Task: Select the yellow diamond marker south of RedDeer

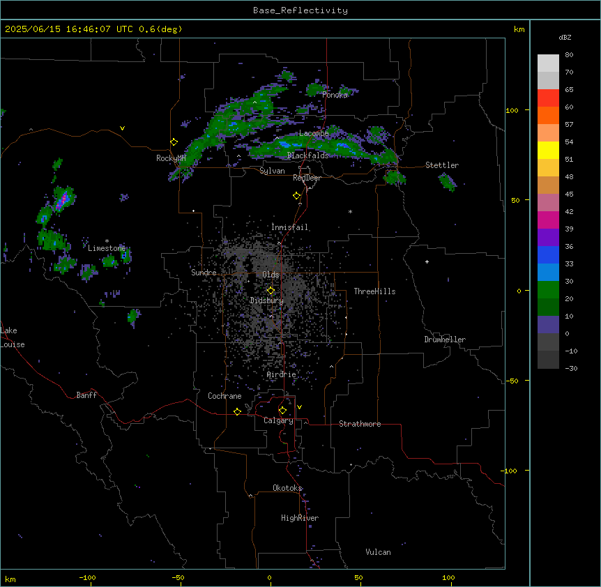Action: click(x=297, y=196)
